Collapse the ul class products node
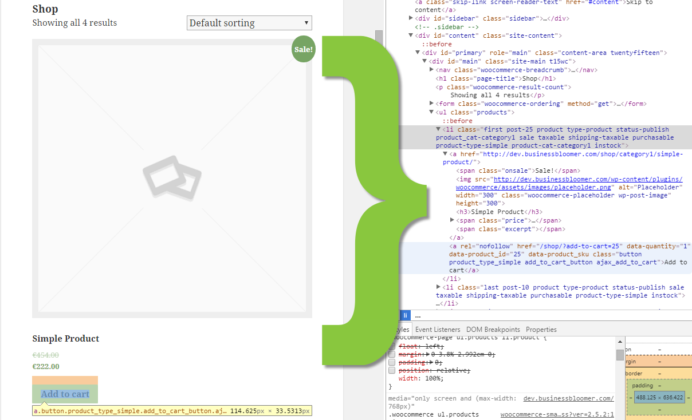The image size is (692, 420). (x=431, y=112)
